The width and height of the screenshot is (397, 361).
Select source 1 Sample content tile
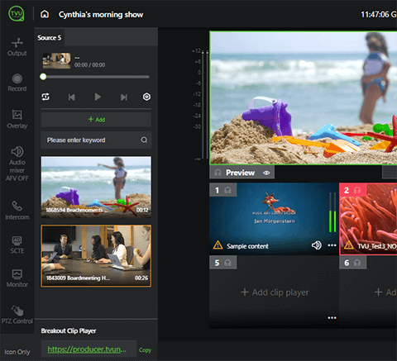point(274,219)
